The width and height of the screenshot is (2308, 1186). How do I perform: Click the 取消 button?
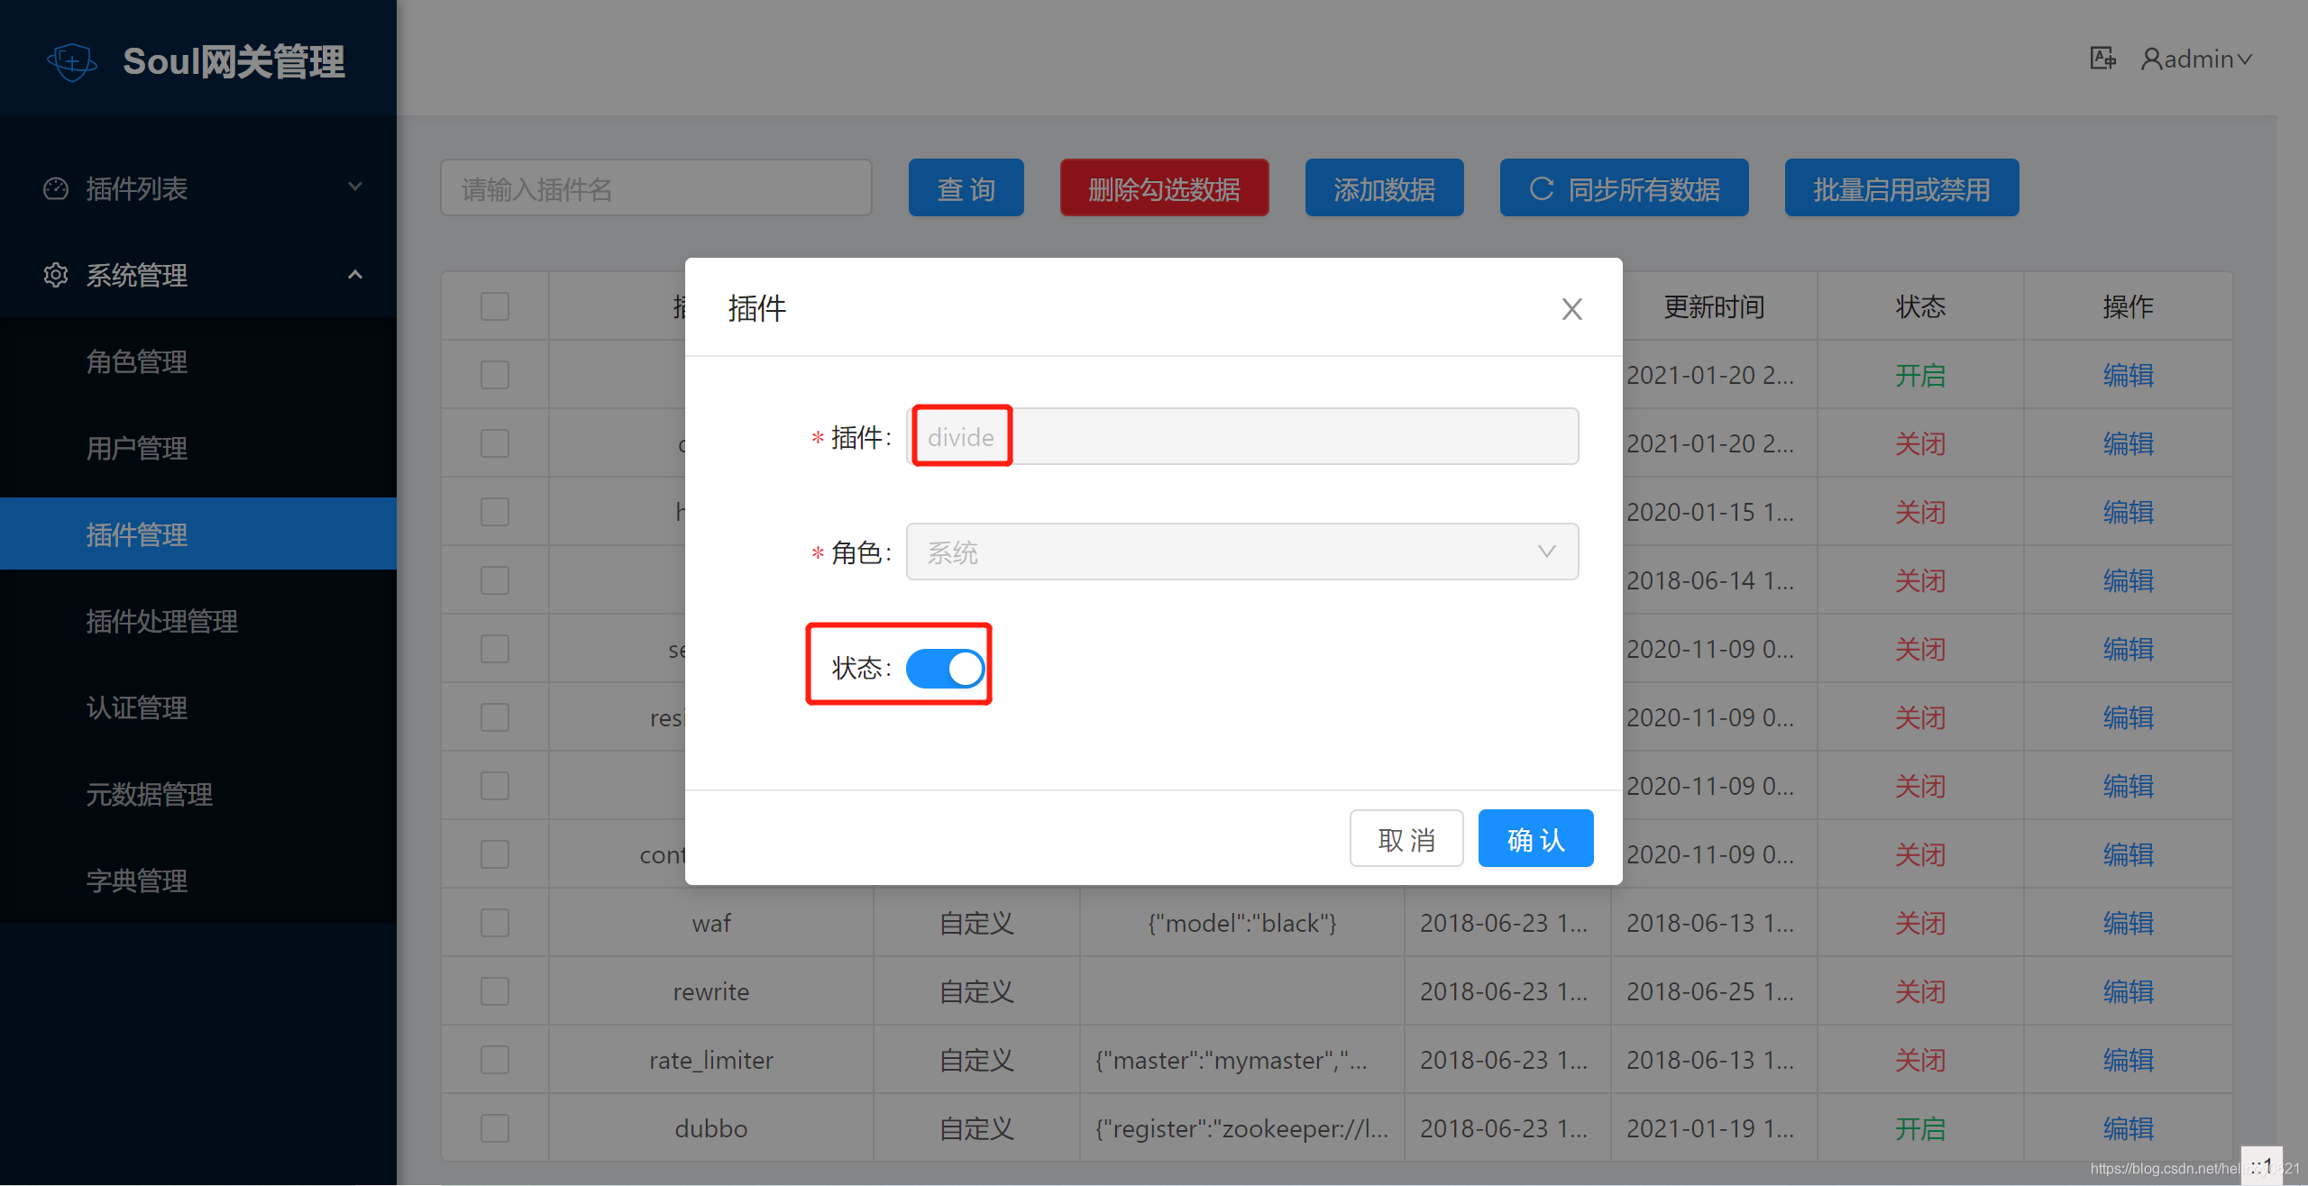(1406, 839)
